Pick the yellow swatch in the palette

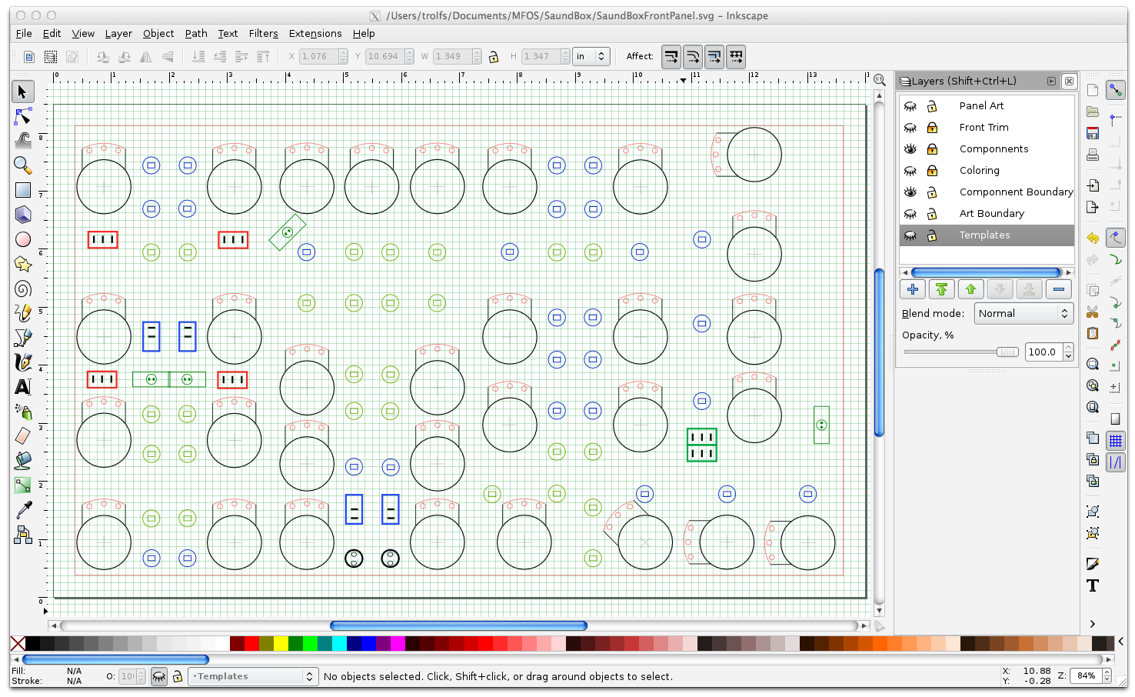point(281,643)
